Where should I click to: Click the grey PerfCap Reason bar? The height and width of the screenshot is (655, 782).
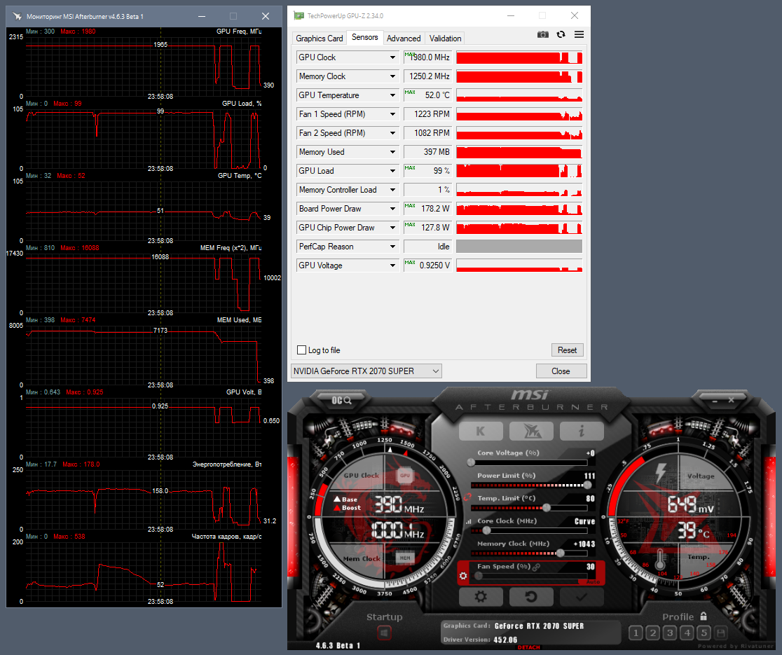pyautogui.click(x=519, y=247)
